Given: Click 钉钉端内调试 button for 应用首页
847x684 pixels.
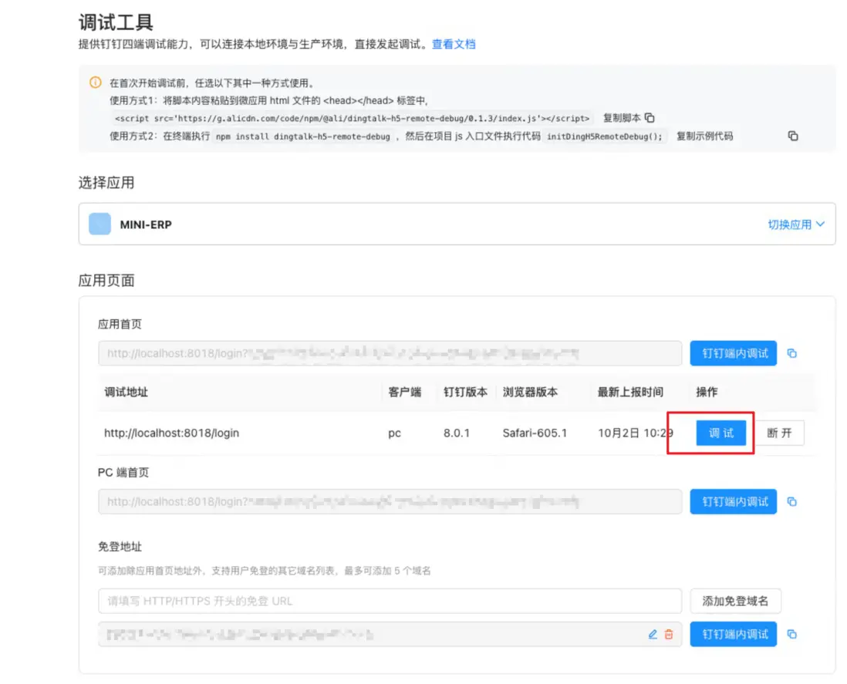Looking at the screenshot, I should point(733,353).
